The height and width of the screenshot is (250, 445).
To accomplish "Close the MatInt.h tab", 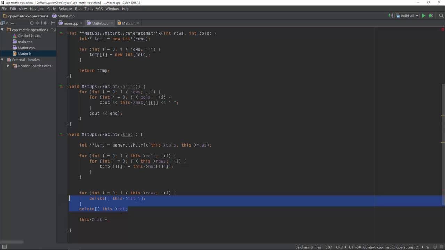I will click(x=138, y=23).
